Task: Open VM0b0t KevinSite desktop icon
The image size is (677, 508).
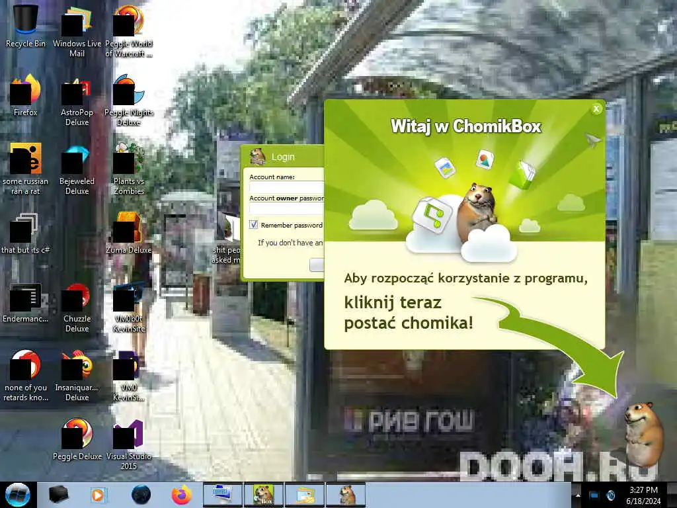Action: [x=129, y=307]
